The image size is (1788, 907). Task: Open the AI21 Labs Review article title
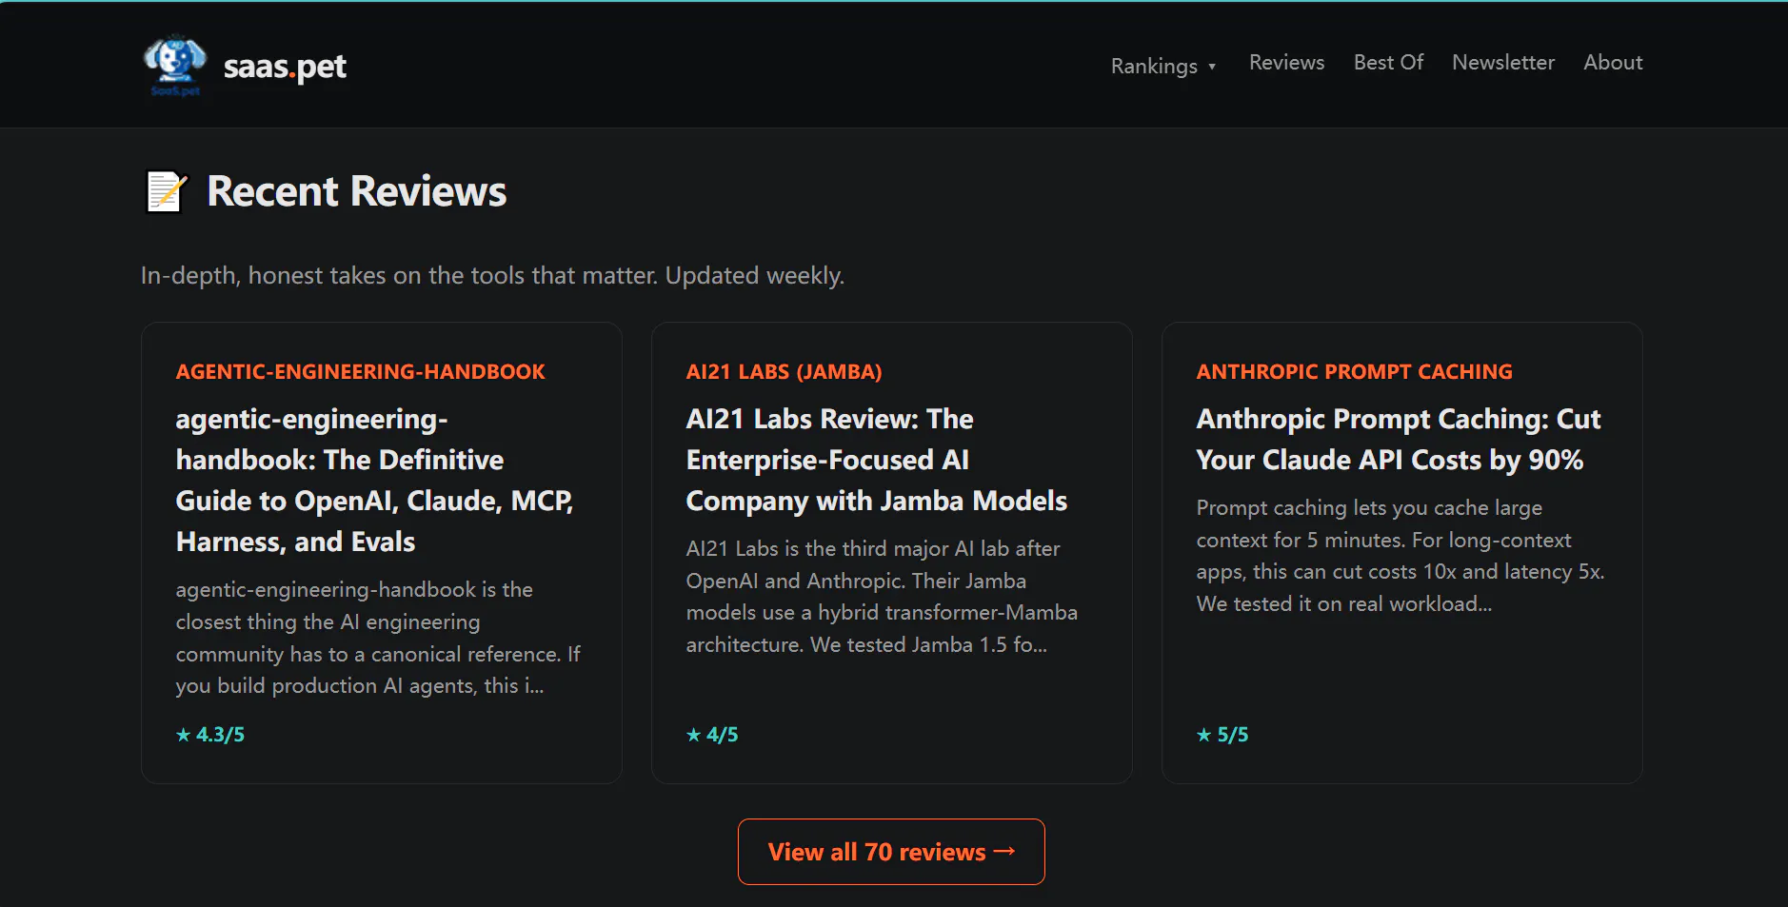tap(877, 460)
